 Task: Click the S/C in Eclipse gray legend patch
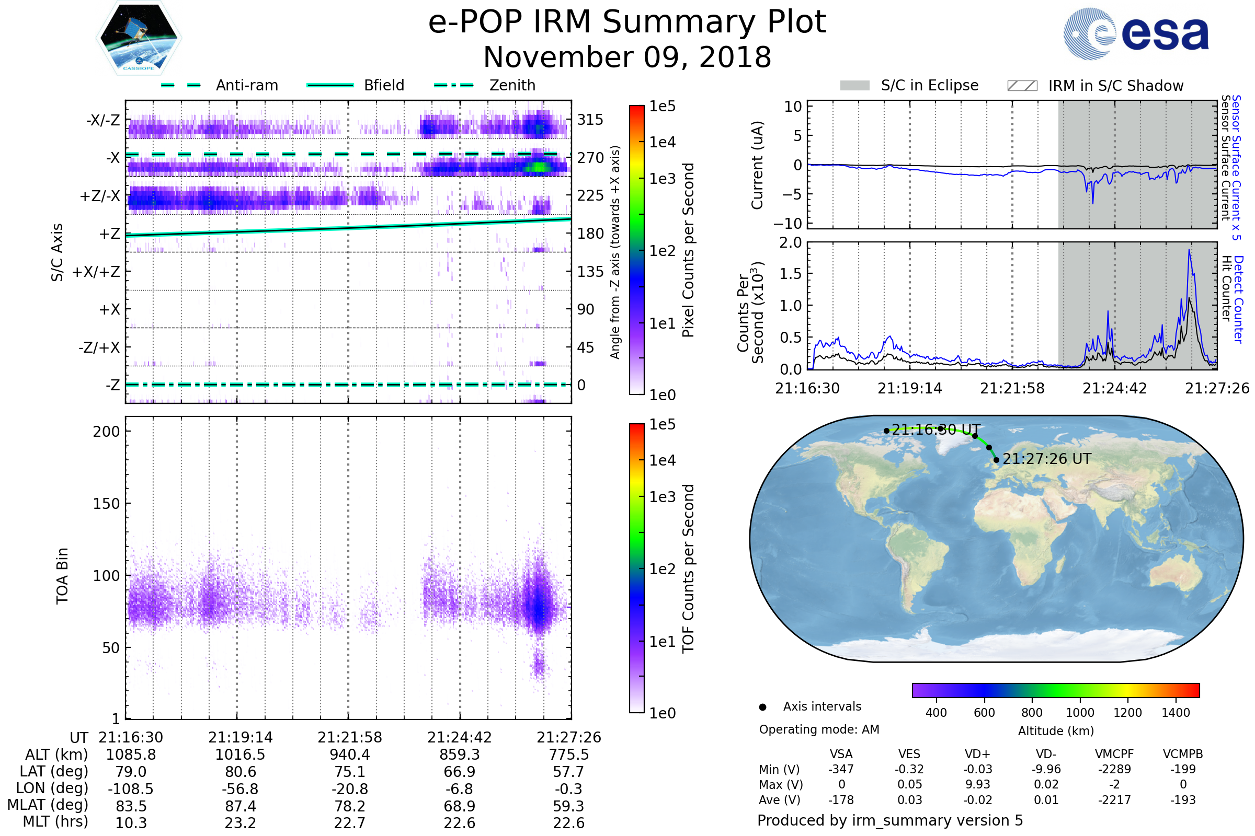(x=854, y=86)
